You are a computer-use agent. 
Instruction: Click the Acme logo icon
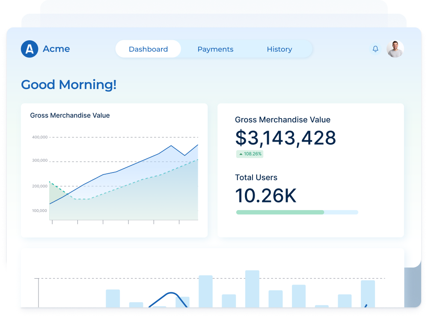[x=30, y=49]
